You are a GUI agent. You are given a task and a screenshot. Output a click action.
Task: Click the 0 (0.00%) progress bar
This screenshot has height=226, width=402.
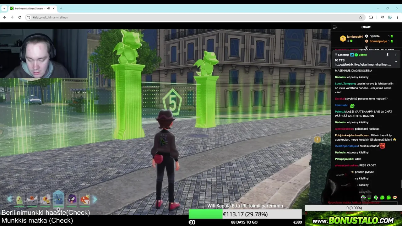pos(354,208)
